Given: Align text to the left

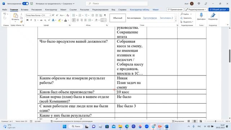Looking at the screenshot, I should pos(74,20).
